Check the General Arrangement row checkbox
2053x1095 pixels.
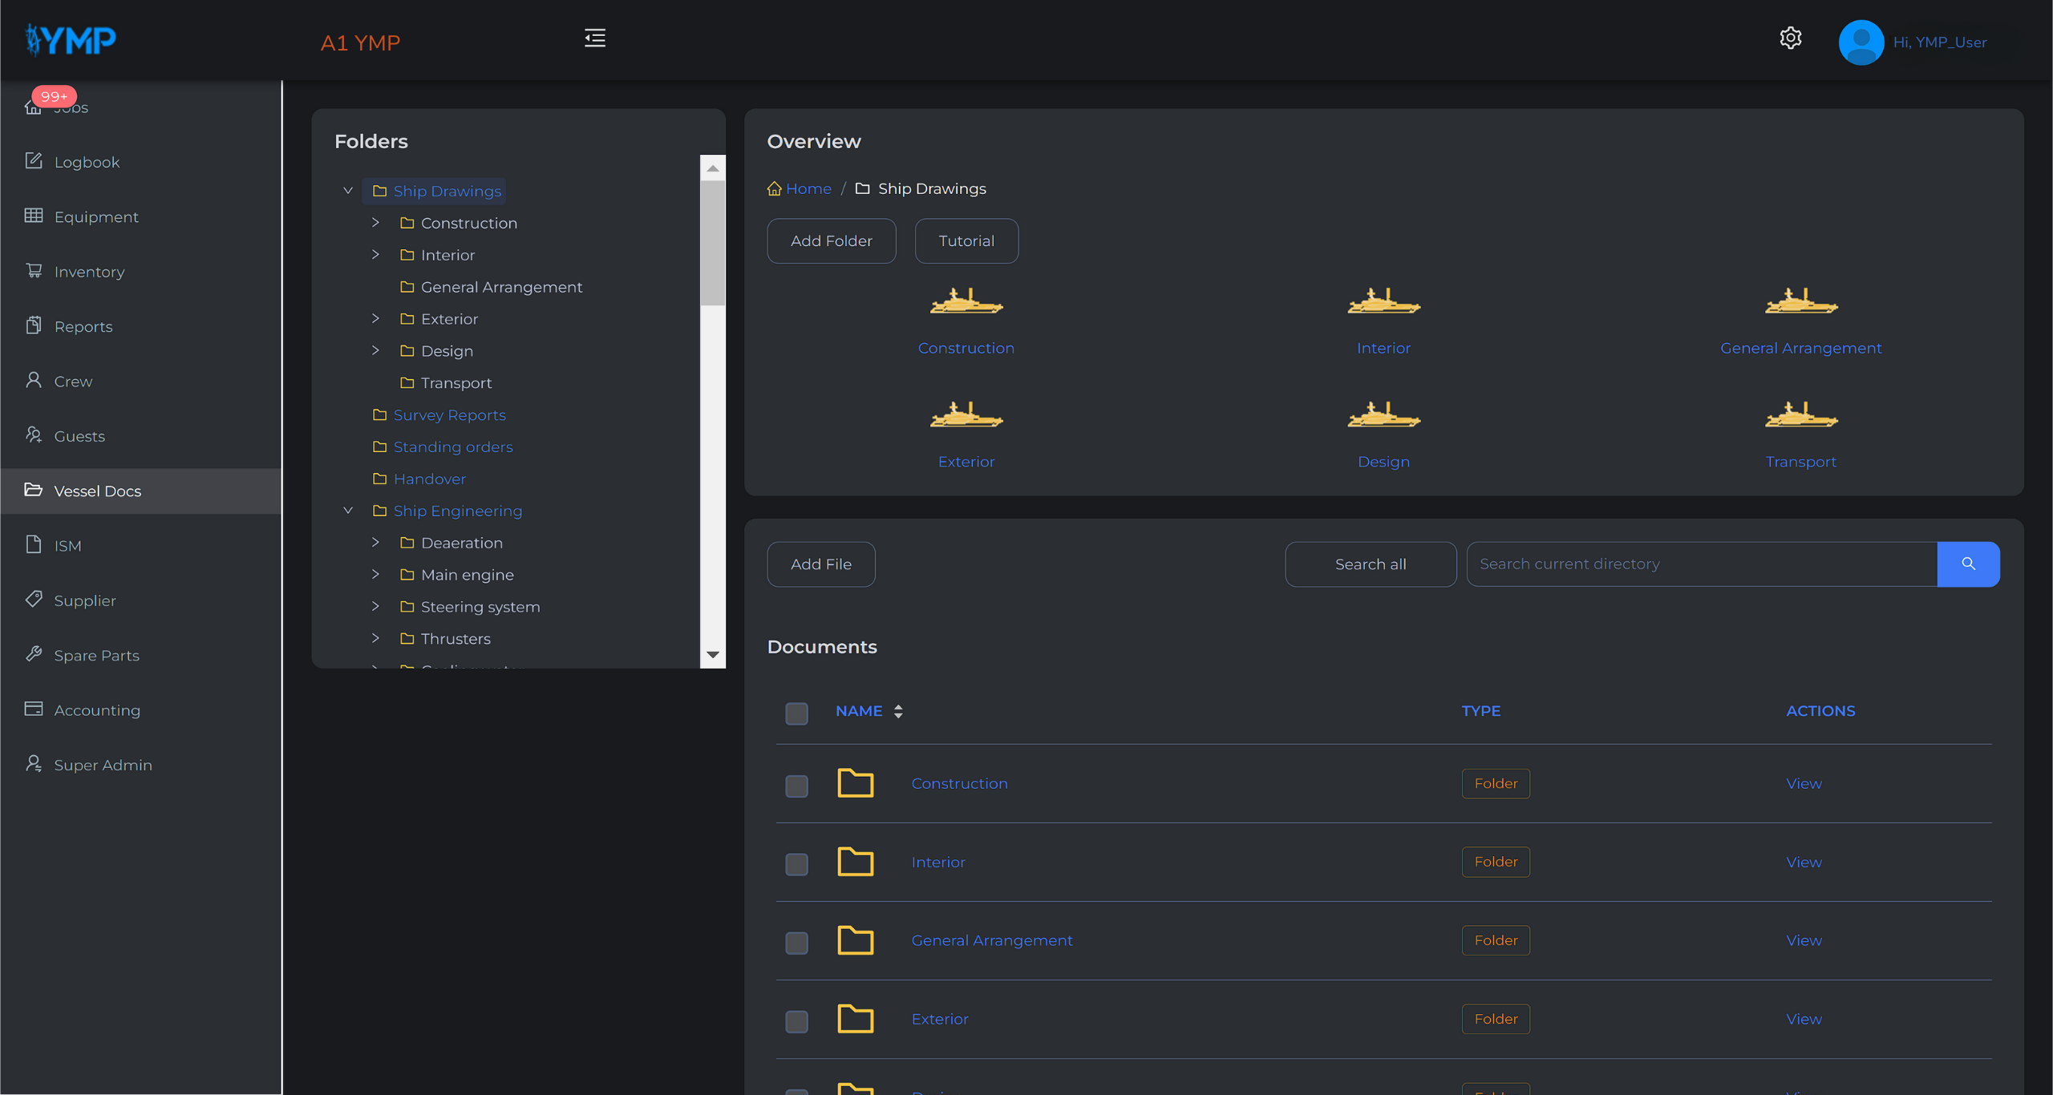796,943
